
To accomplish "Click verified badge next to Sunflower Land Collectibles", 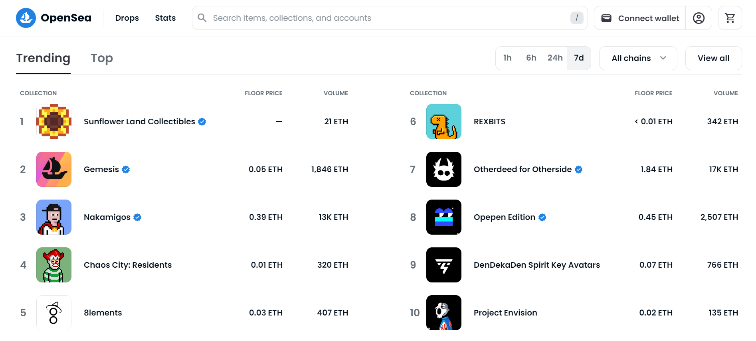I will [202, 122].
